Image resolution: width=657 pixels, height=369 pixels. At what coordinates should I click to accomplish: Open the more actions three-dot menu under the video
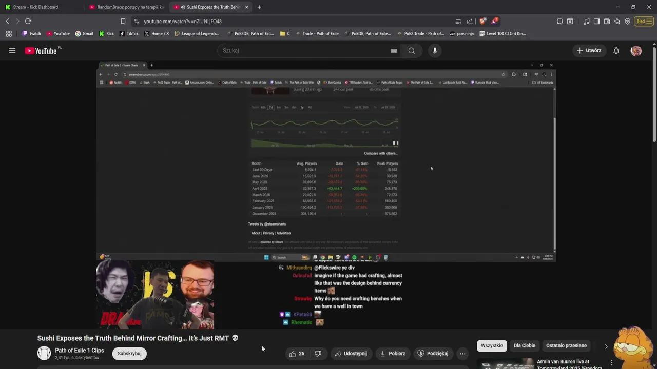(x=462, y=354)
